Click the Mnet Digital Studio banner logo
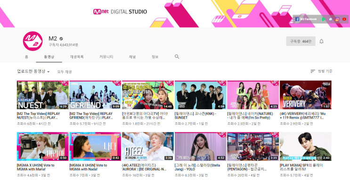The height and width of the screenshot is (180, 350). click(x=120, y=12)
